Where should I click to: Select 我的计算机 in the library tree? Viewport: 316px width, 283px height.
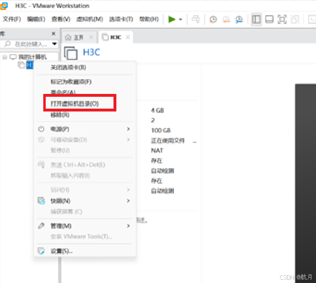pyautogui.click(x=33, y=57)
